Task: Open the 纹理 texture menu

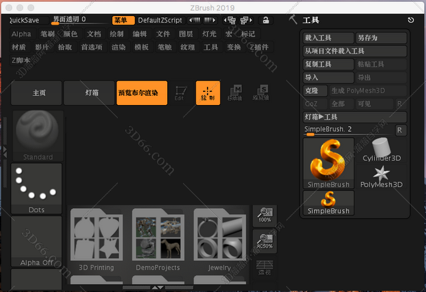Action: tap(188, 47)
